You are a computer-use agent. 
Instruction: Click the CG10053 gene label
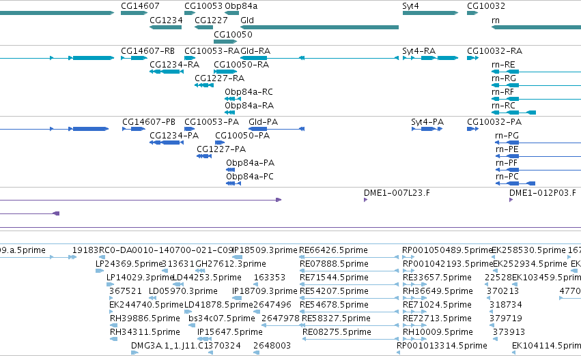coord(203,6)
